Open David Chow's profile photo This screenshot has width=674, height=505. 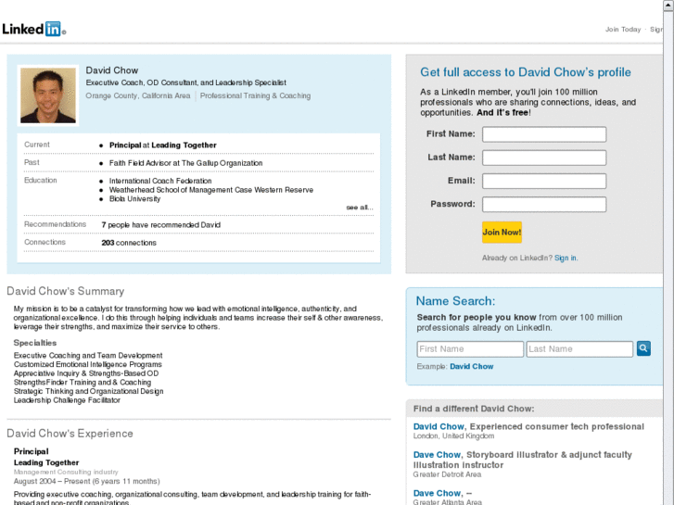(x=48, y=95)
